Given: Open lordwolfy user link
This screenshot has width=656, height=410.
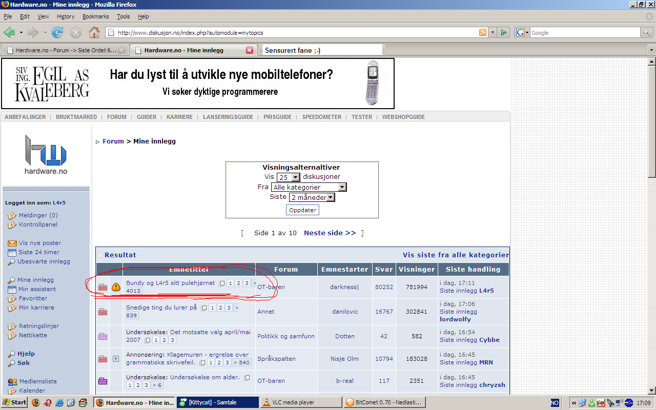Looking at the screenshot, I should click(455, 319).
